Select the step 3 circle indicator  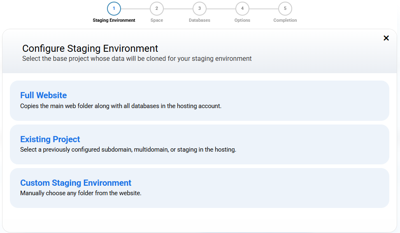(x=200, y=9)
